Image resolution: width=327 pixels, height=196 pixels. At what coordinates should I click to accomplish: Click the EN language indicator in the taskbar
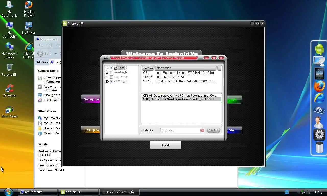pos(286,192)
